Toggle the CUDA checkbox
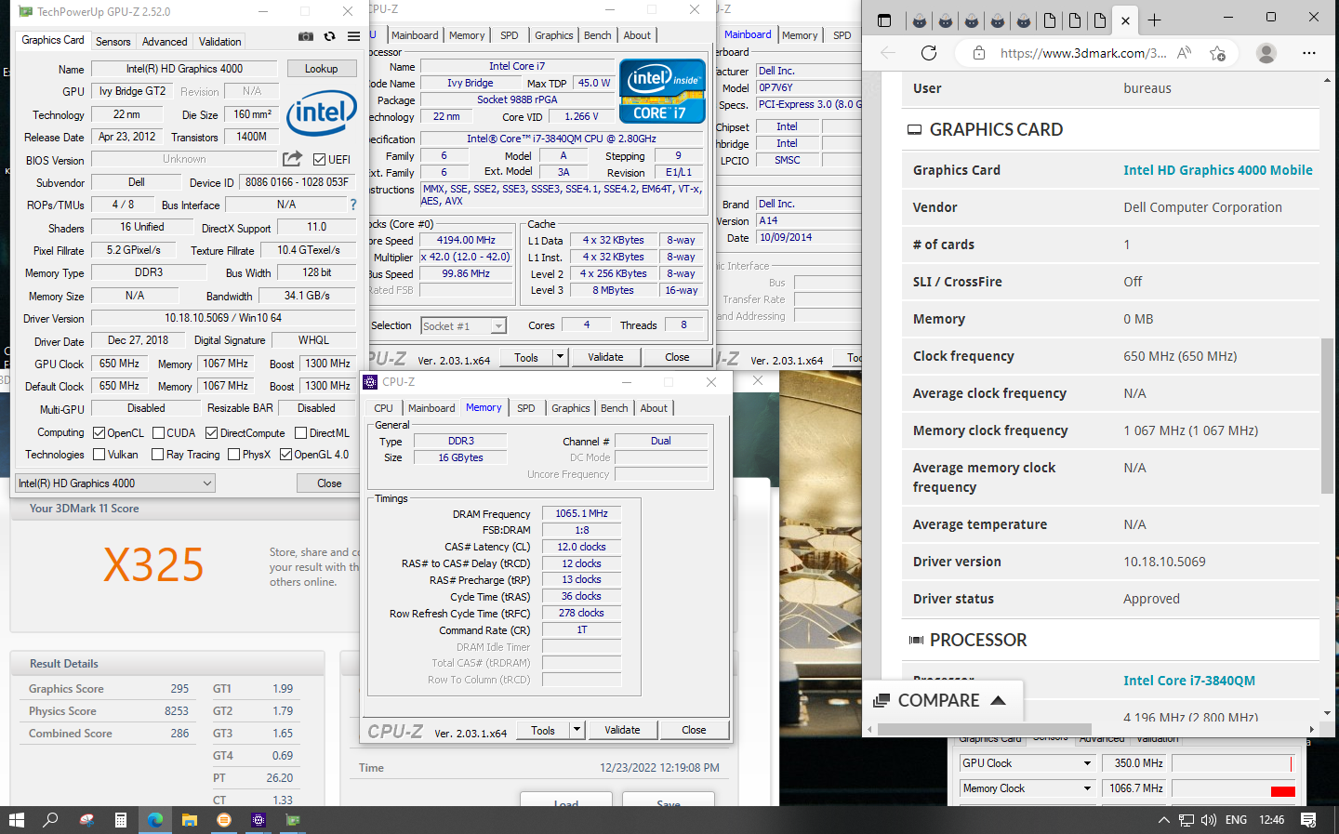Viewport: 1339px width, 834px height. 159,433
